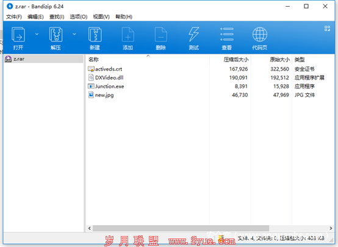Click the horizontal scrollbar right arrow
The width and height of the screenshot is (338, 247).
331,228
